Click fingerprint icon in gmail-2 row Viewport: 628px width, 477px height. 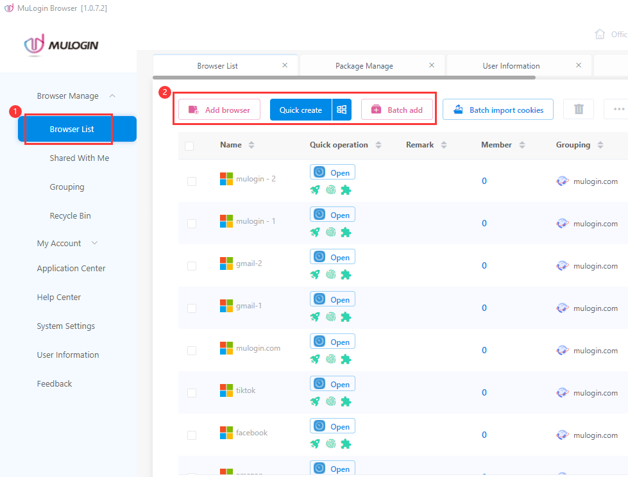331,274
